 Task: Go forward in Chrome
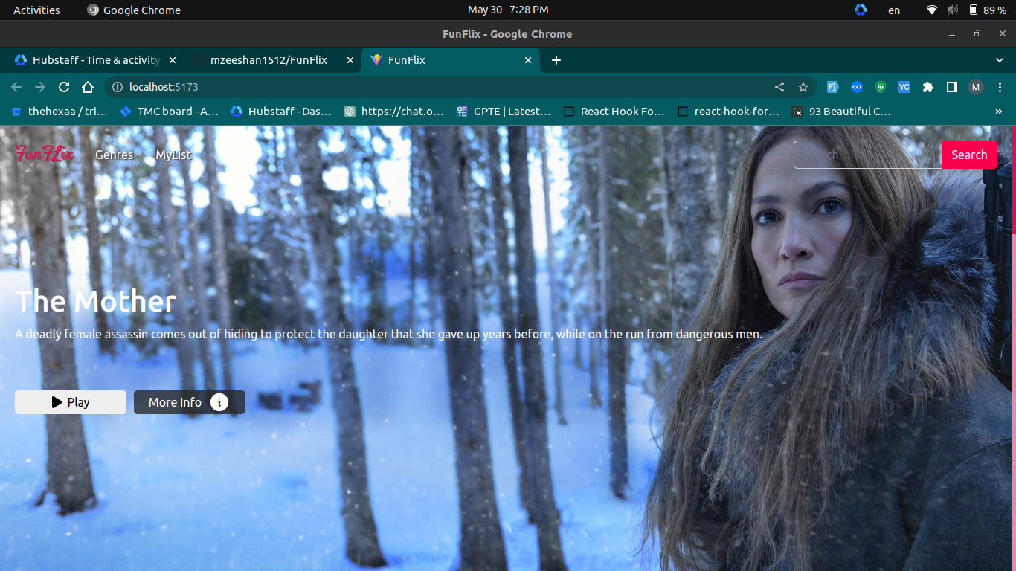pyautogui.click(x=40, y=87)
